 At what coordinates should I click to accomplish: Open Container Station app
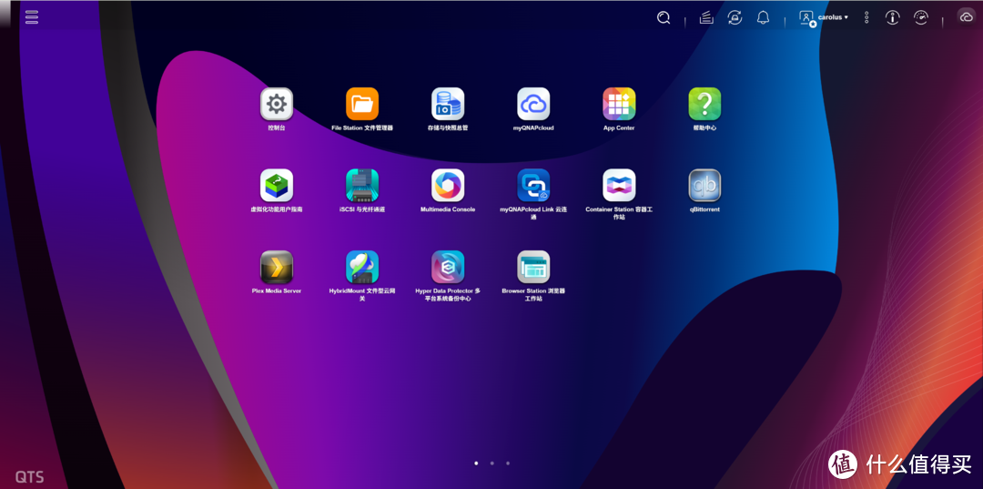(x=619, y=186)
